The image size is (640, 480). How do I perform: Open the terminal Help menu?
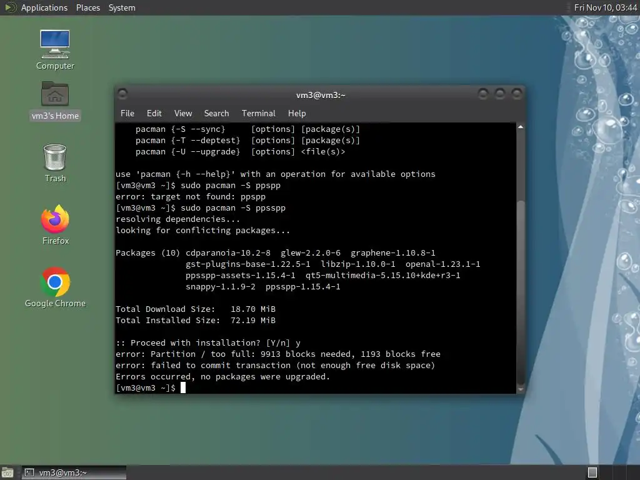coord(297,113)
